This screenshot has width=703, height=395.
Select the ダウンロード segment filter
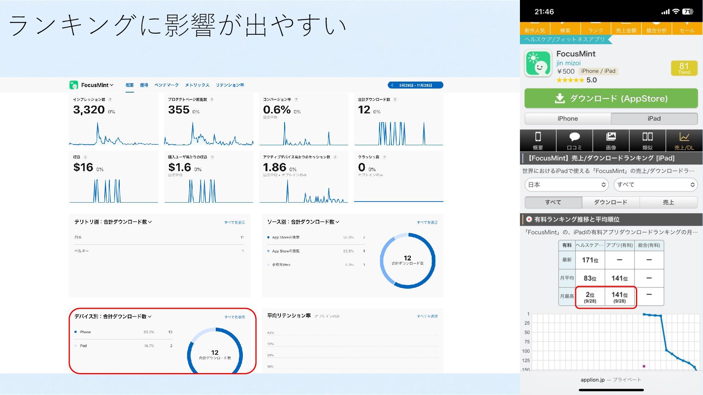pos(610,202)
